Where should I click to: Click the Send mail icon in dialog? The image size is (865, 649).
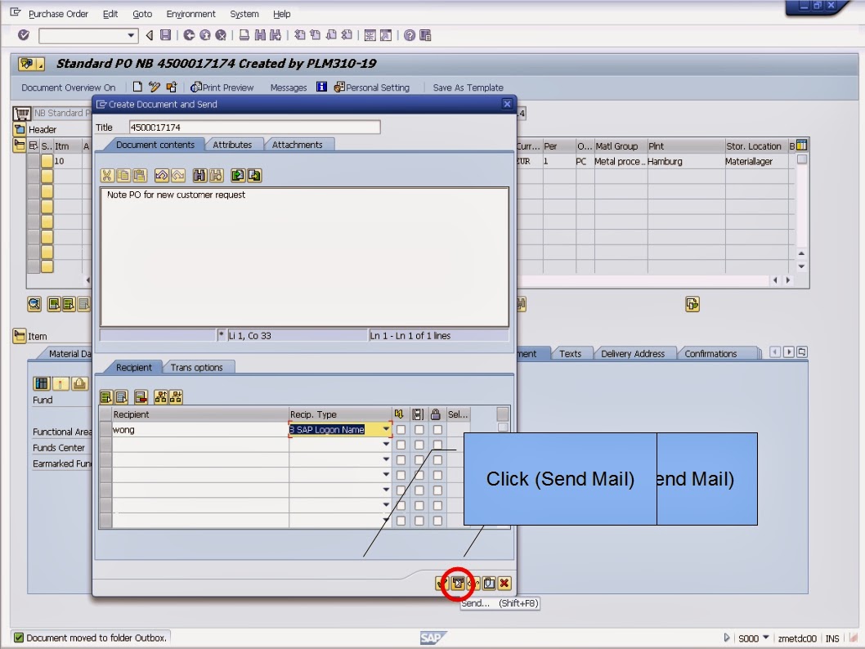pyautogui.click(x=458, y=583)
